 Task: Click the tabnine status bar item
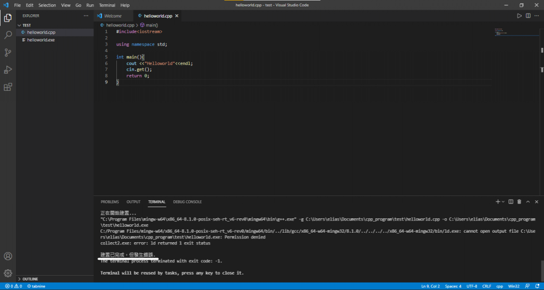pos(37,286)
